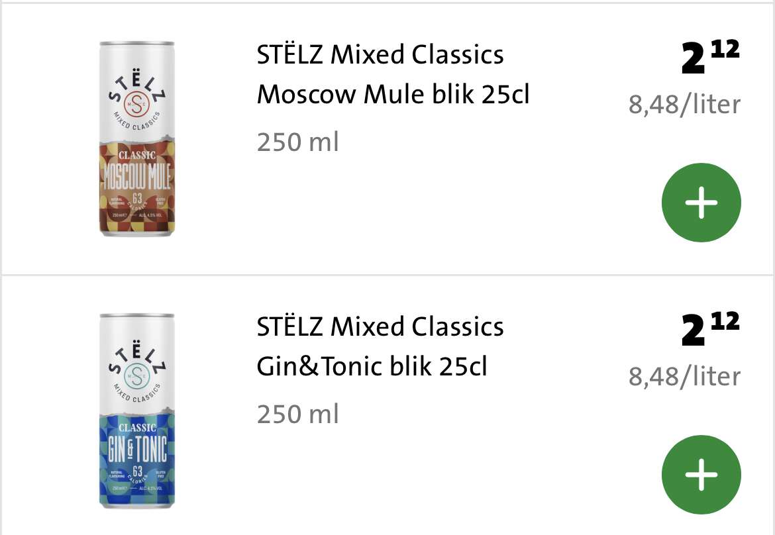Add Moscow Mule to cart with plus icon
The height and width of the screenshot is (535, 775).
point(701,202)
